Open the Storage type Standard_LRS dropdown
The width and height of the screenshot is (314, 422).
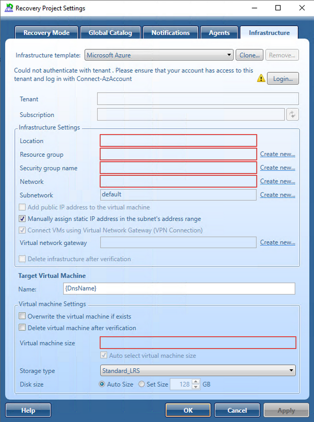pos(198,371)
